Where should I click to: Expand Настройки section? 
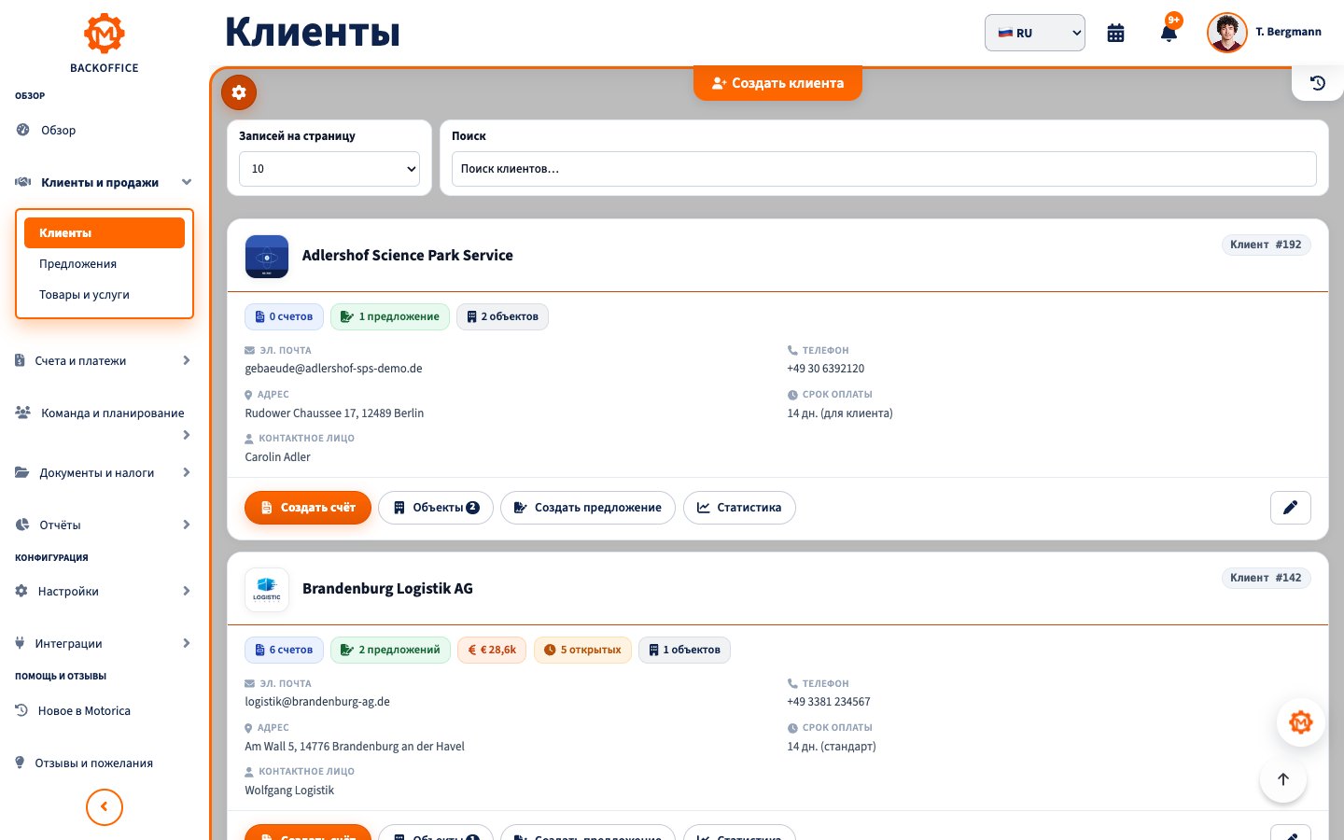pos(105,591)
